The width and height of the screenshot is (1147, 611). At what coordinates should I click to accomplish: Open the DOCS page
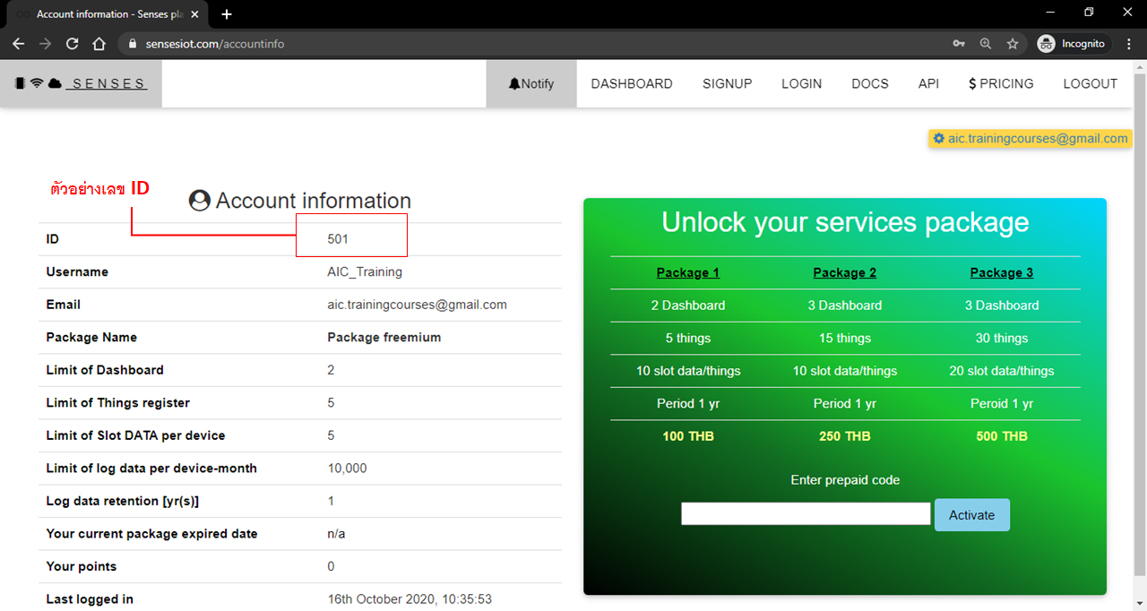pos(869,84)
